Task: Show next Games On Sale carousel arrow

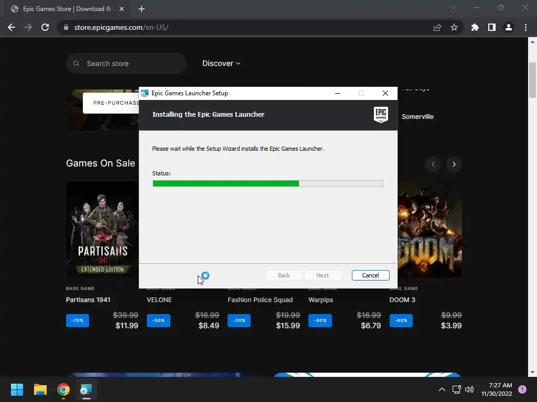Action: click(454, 164)
